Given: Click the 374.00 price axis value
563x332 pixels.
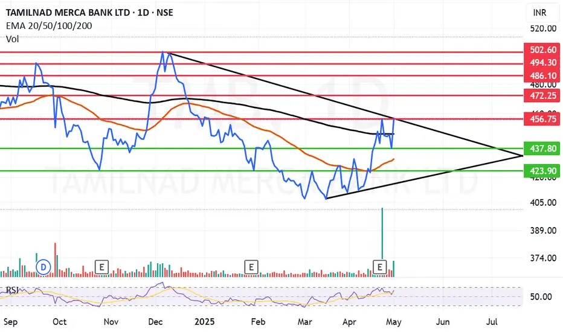Looking at the screenshot, I should (x=543, y=258).
